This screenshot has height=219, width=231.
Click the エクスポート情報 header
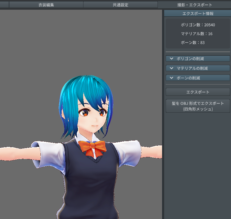pos(198,13)
